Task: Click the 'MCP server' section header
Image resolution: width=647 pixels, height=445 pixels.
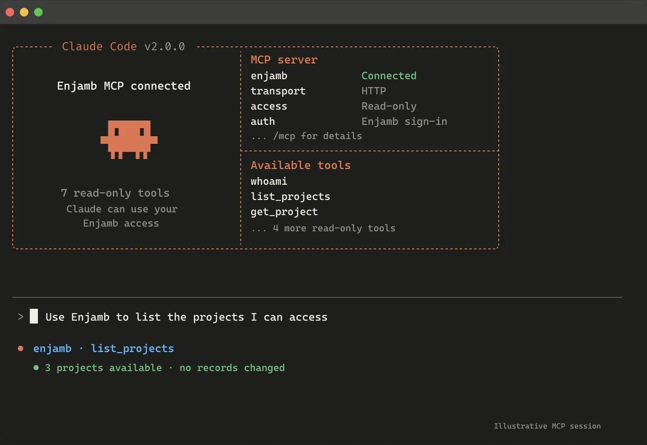Action: (284, 60)
